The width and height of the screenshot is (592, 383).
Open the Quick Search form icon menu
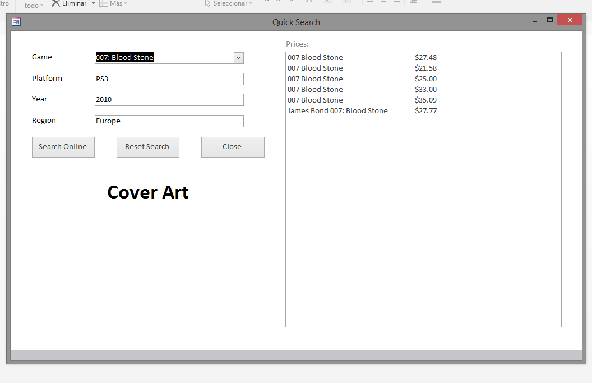pyautogui.click(x=16, y=22)
